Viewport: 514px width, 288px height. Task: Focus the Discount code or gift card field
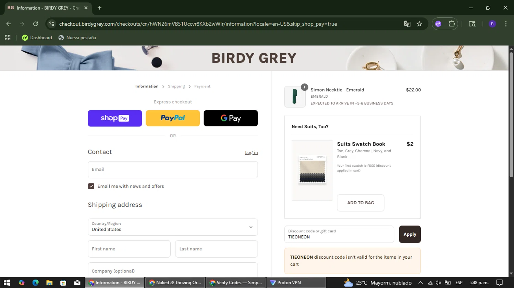[339, 234]
